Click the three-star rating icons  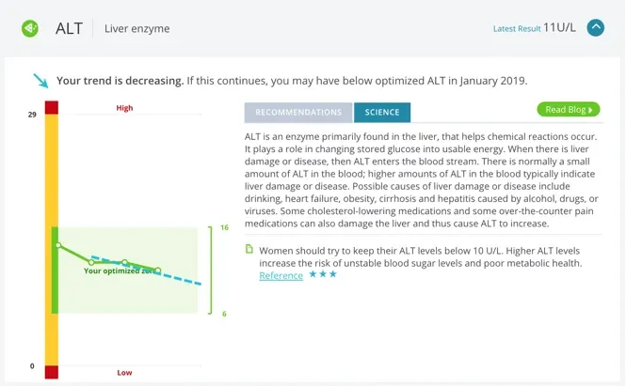(323, 275)
